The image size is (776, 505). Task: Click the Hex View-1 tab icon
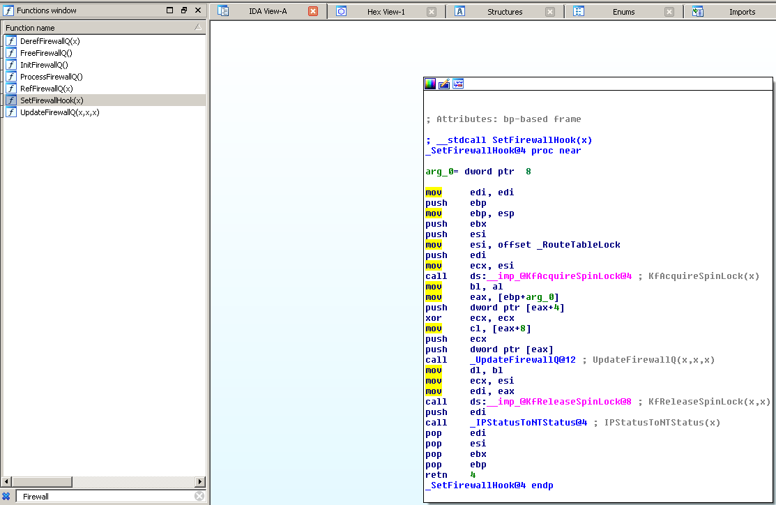(342, 11)
